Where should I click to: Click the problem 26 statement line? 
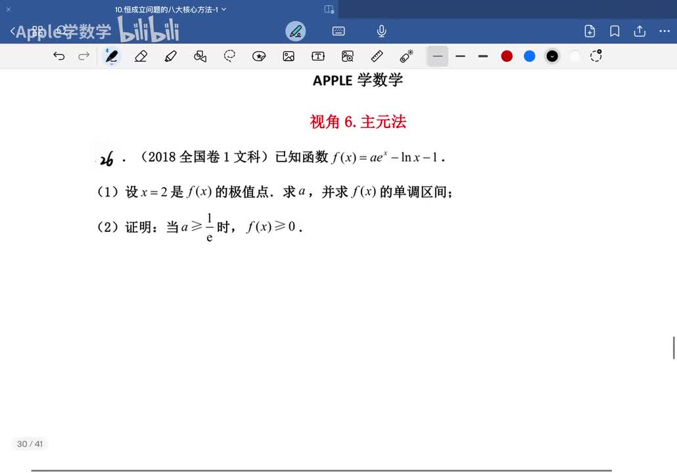coord(272,158)
